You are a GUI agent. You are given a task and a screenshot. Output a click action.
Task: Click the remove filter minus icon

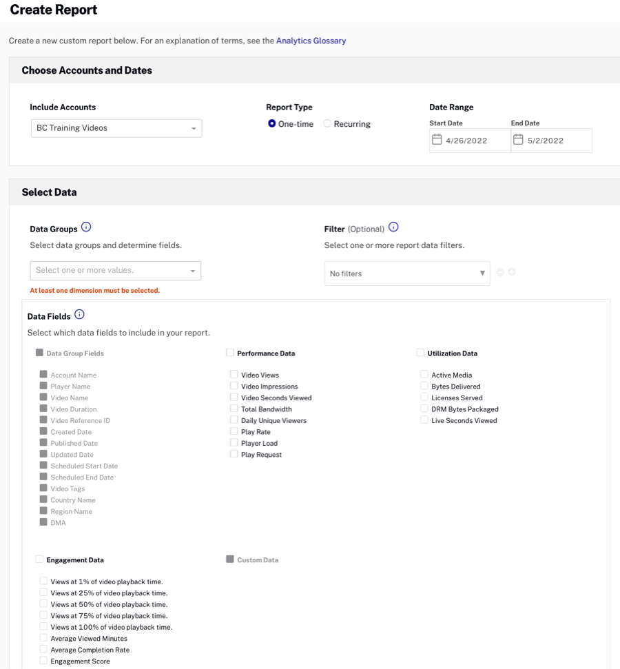[x=500, y=272]
